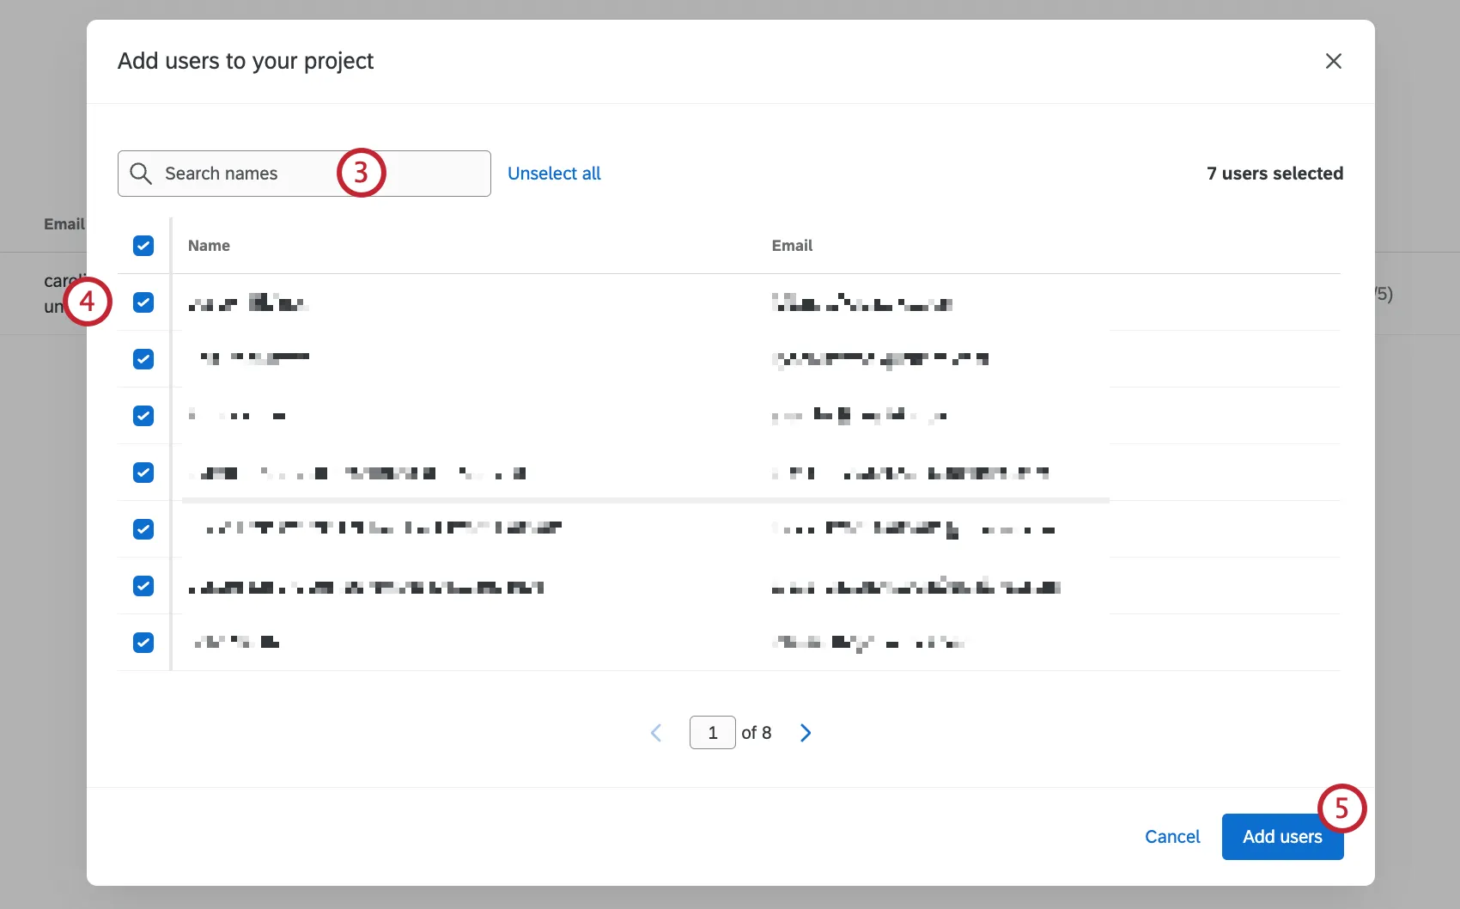This screenshot has height=909, width=1460.
Task: Click the 7 users selected label
Action: tap(1274, 173)
